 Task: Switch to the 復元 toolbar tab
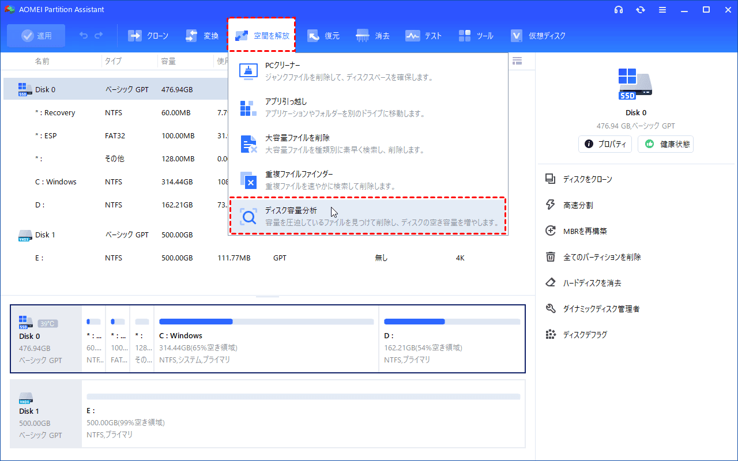pyautogui.click(x=323, y=35)
